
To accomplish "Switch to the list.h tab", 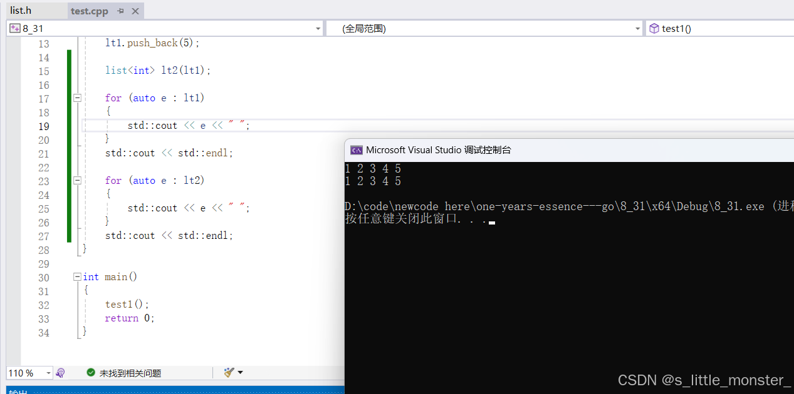I will (21, 11).
